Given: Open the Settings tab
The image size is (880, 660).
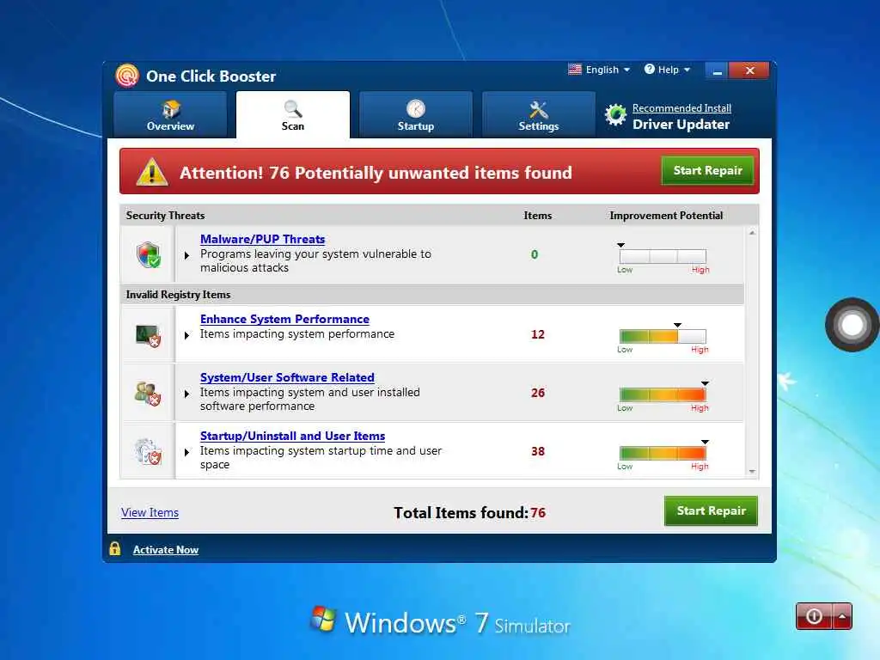Looking at the screenshot, I should [x=539, y=114].
